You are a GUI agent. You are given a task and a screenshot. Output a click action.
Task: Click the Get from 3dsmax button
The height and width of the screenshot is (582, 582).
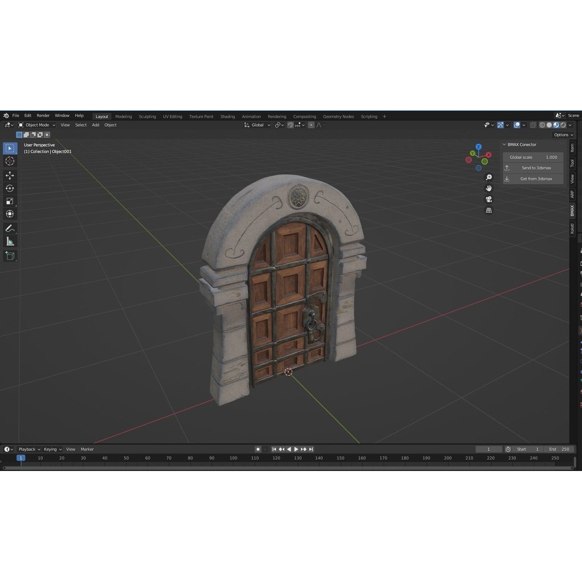point(535,178)
